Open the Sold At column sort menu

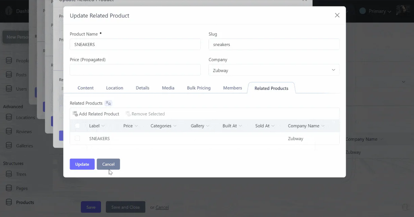273,126
